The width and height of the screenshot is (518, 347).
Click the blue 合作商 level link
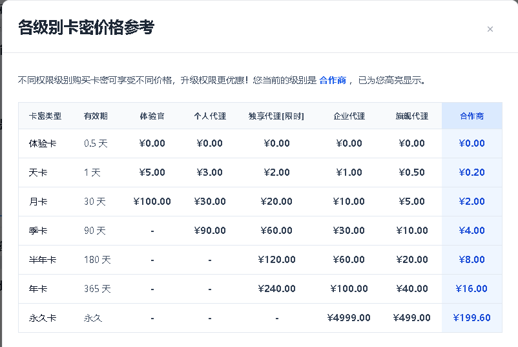click(333, 80)
